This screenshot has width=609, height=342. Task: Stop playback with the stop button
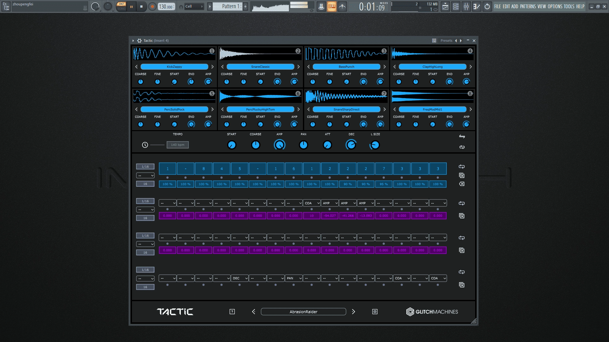tap(141, 6)
